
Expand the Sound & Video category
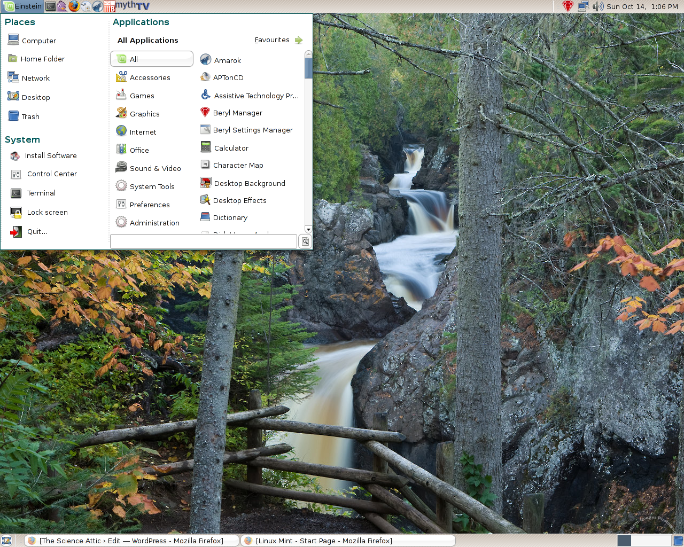pyautogui.click(x=155, y=168)
